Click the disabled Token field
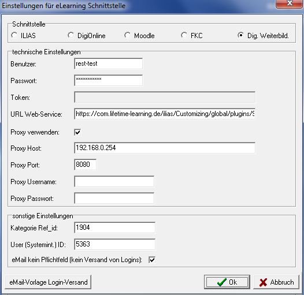Screen dimensions: 304x295 (x=165, y=97)
